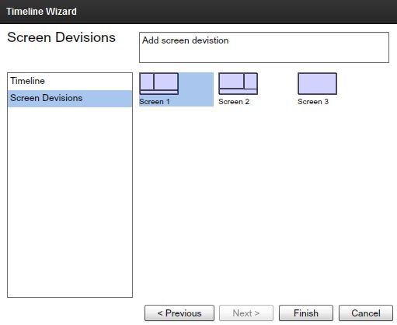Click the narrow right pane of Screen 2 icon
Image resolution: width=397 pixels, height=325 pixels.
(251, 81)
